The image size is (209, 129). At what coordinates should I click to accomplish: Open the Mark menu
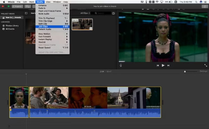pos(32,2)
